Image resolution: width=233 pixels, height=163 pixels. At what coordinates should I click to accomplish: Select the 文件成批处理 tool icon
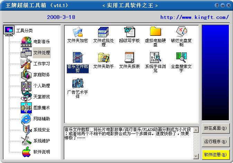(x=103, y=32)
